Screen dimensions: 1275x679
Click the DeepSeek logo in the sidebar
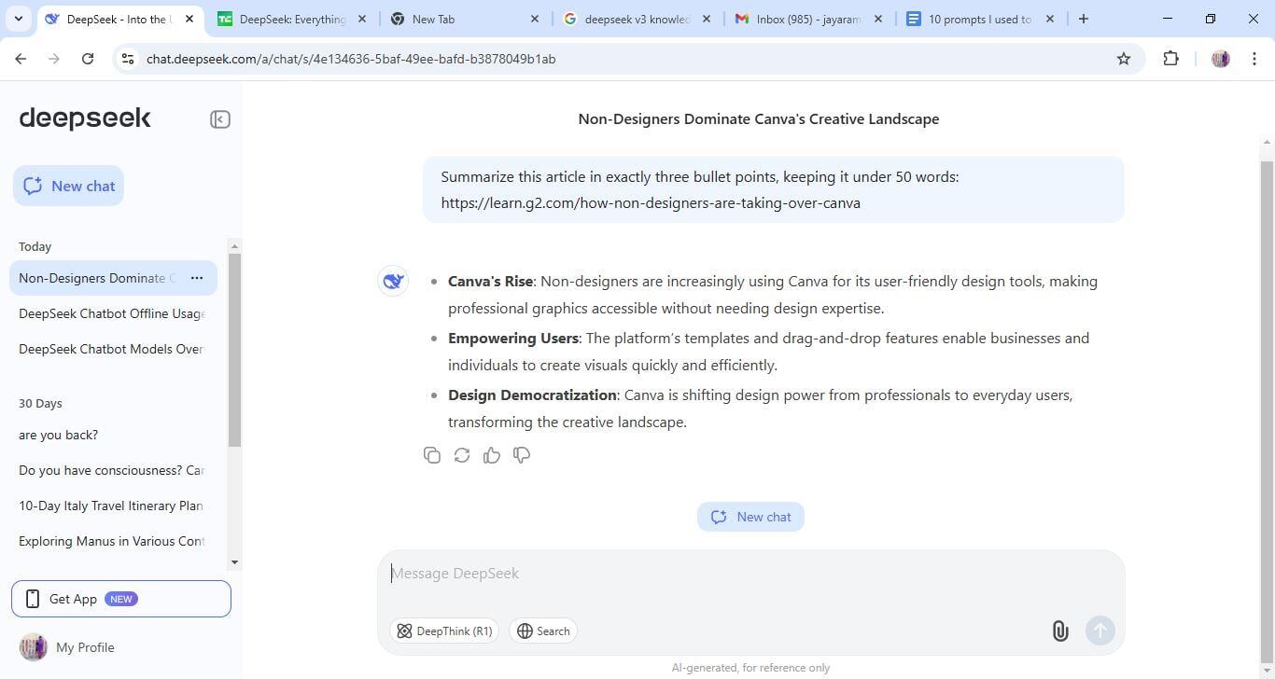pyautogui.click(x=85, y=118)
